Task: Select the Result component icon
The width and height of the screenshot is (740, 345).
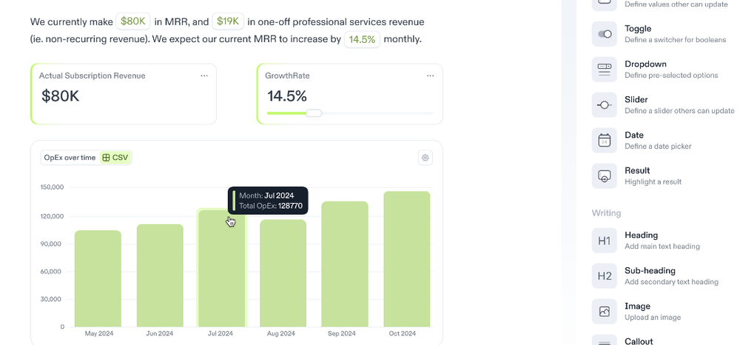Action: pyautogui.click(x=604, y=176)
